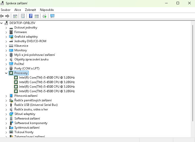This screenshot has width=195, height=142.
Task: Click the Update driver toolbar icon
Action: [45, 16]
